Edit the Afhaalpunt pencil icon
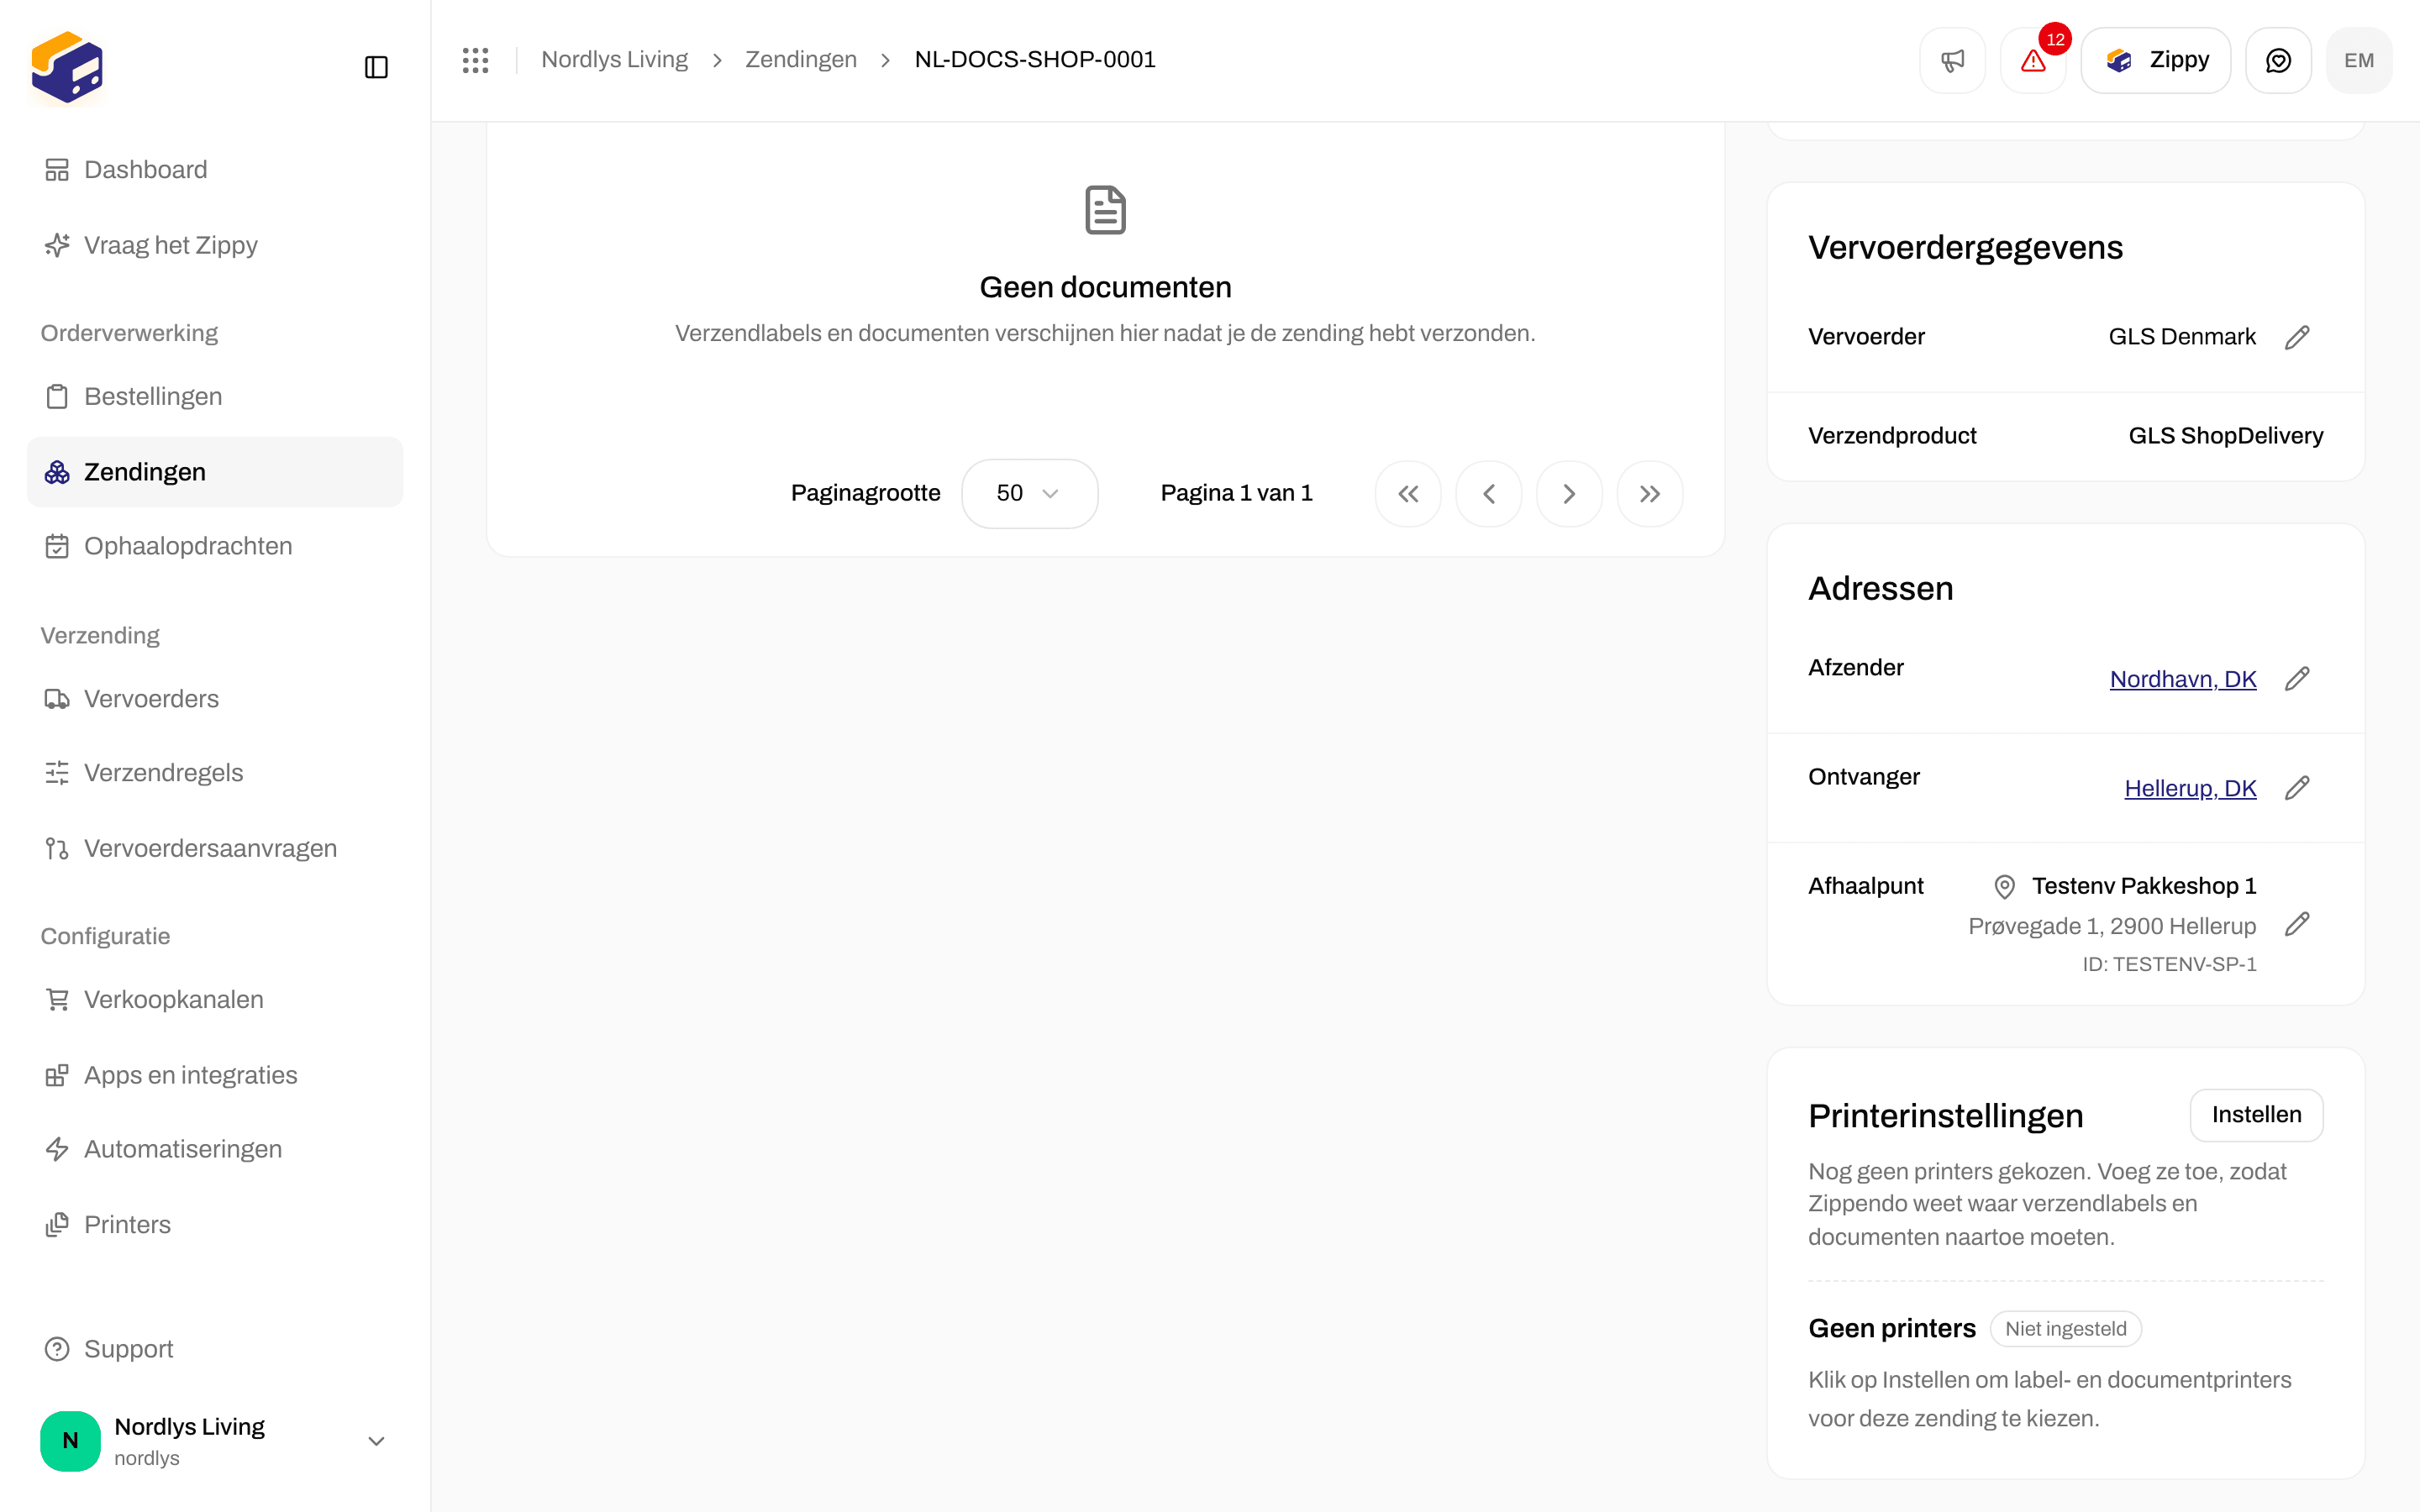Image resolution: width=2420 pixels, height=1512 pixels. coord(2297,924)
